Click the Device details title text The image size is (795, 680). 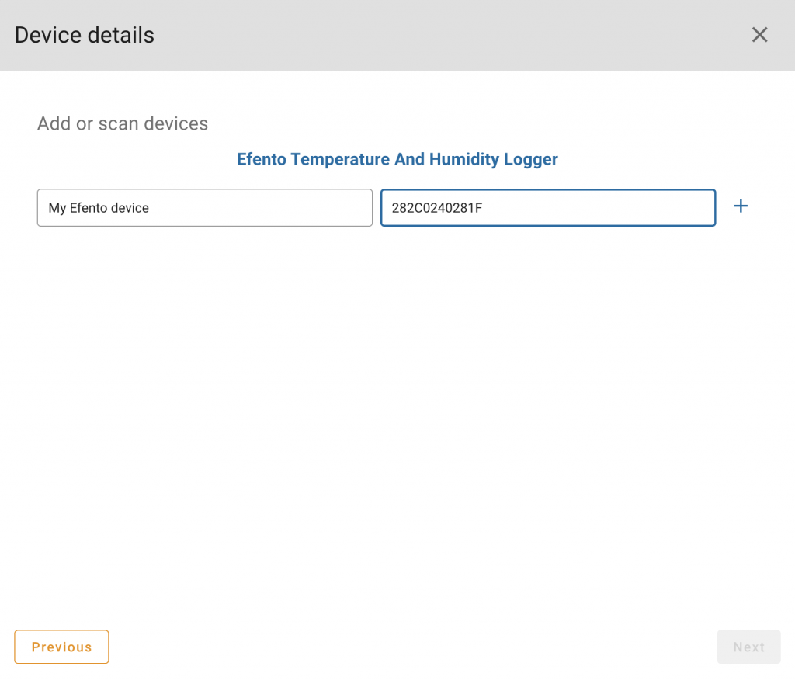[x=85, y=35]
